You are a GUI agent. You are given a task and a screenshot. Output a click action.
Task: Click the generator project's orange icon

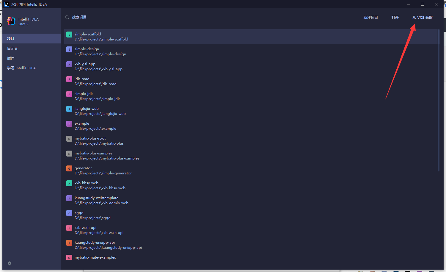point(69,168)
